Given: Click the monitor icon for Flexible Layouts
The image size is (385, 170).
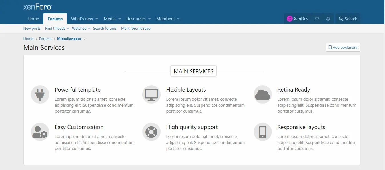Looking at the screenshot, I should [x=151, y=94].
